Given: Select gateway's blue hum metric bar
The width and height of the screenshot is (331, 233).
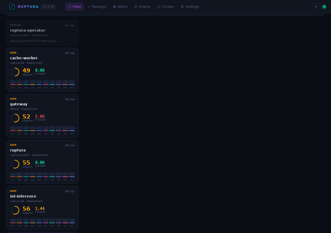Looking at the screenshot, I should tap(39, 129).
